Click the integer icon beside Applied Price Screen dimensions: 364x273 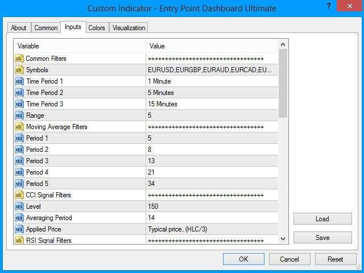tap(19, 229)
